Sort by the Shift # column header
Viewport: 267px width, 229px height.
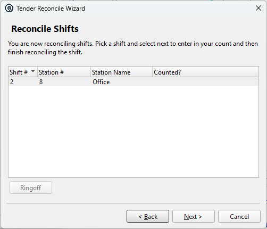coord(23,72)
